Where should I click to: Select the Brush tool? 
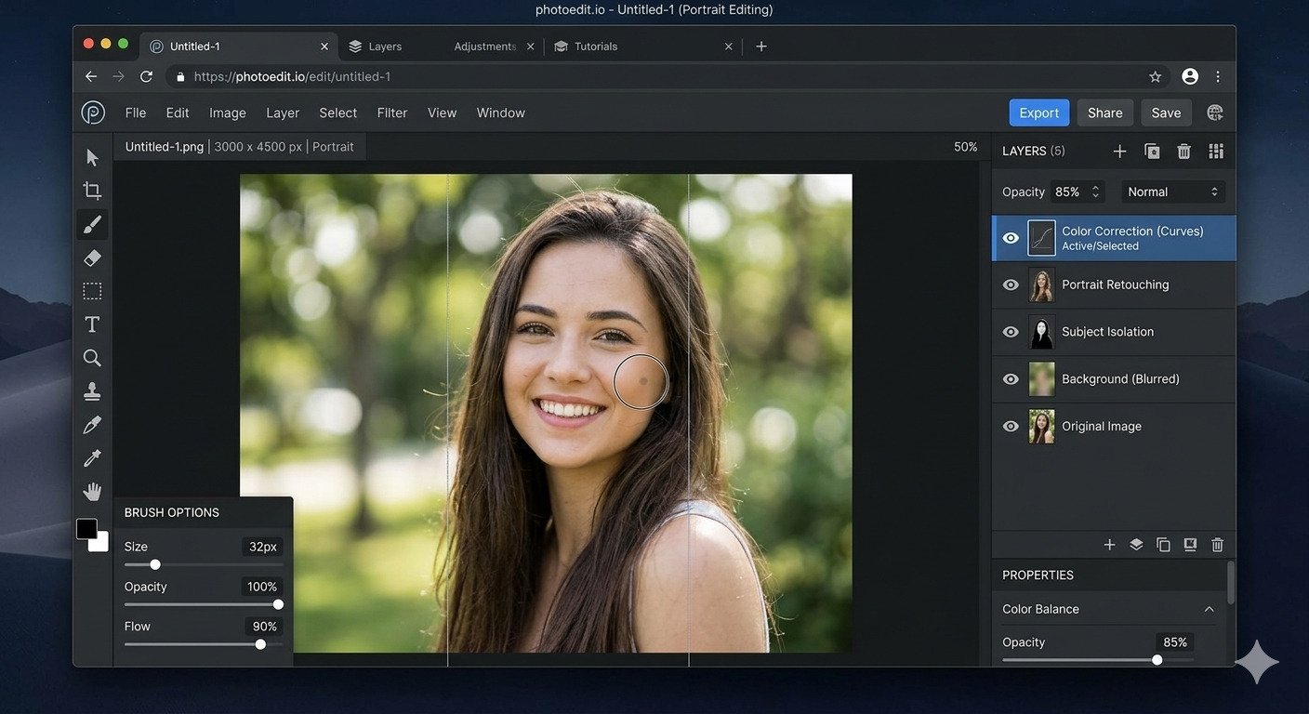(x=92, y=224)
